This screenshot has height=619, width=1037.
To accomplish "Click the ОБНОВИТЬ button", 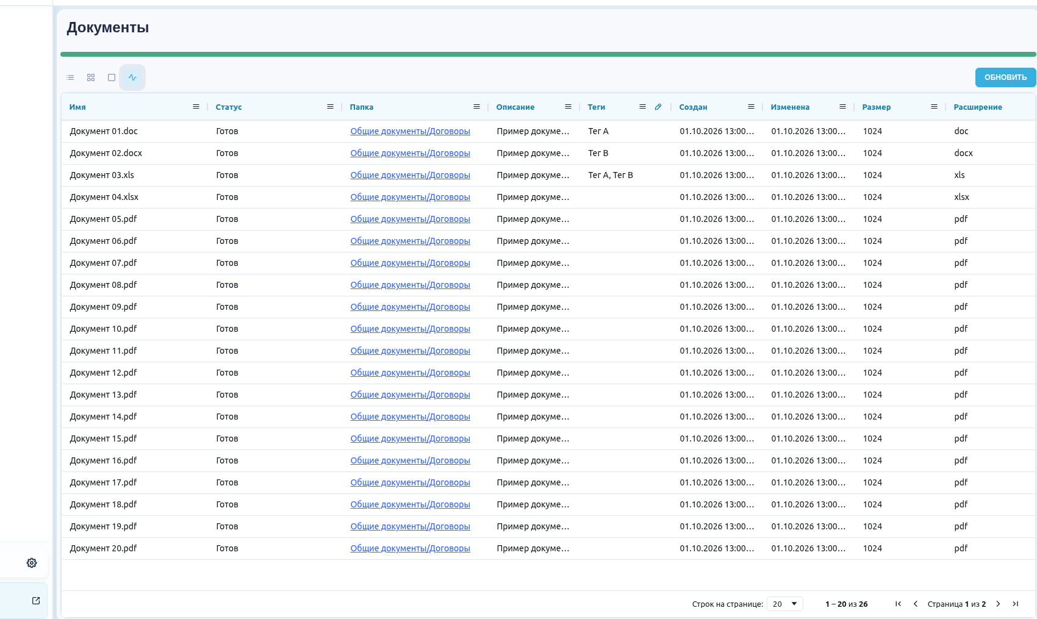I will click(x=1005, y=77).
